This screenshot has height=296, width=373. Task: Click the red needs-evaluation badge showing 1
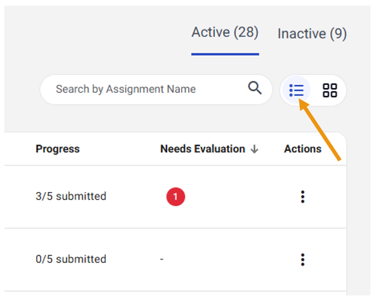[x=175, y=196]
